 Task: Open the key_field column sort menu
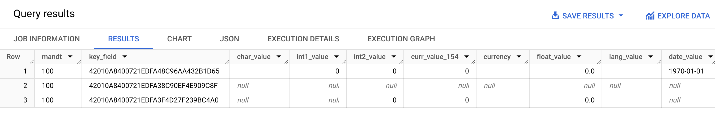point(125,57)
